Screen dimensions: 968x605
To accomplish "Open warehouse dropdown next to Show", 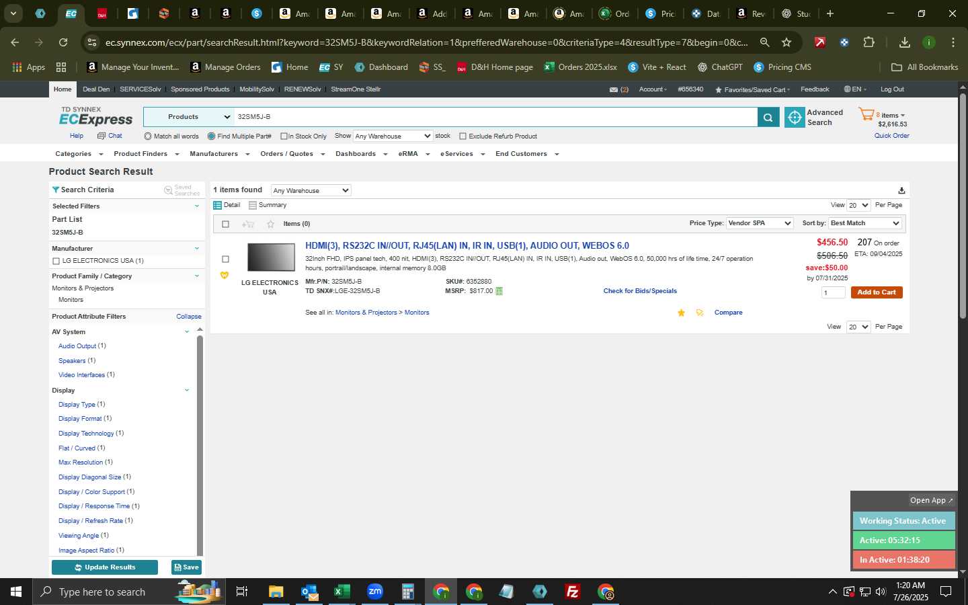I will point(393,136).
